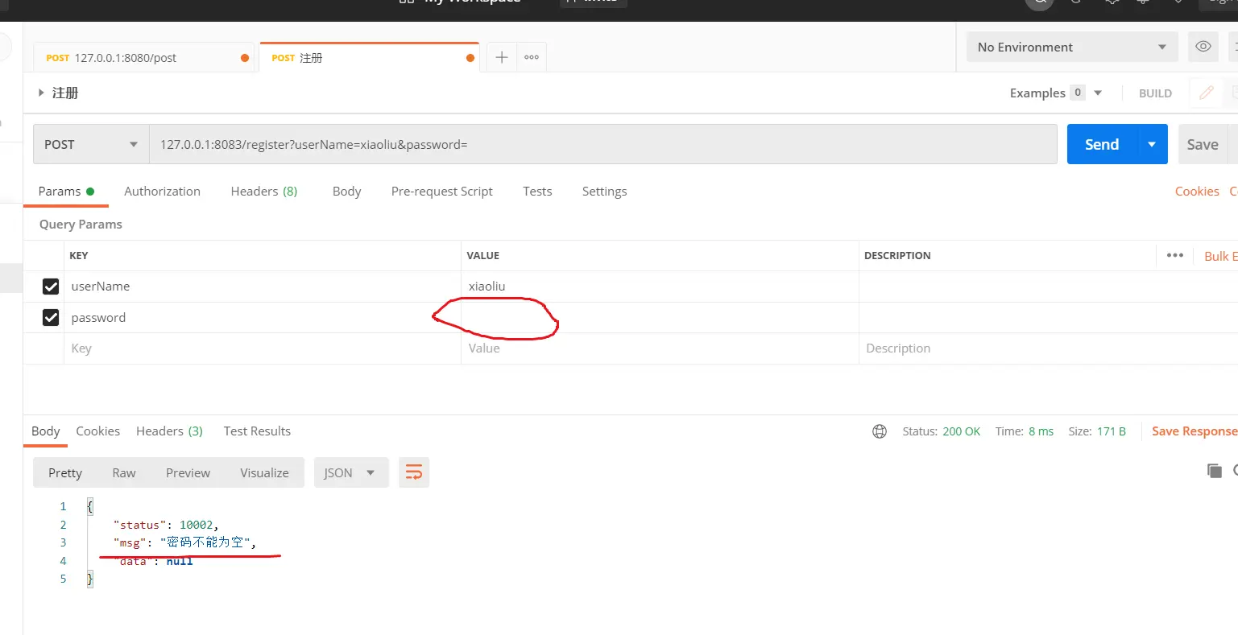The image size is (1238, 635).
Task: Click the userName key cell
Action: (263, 286)
